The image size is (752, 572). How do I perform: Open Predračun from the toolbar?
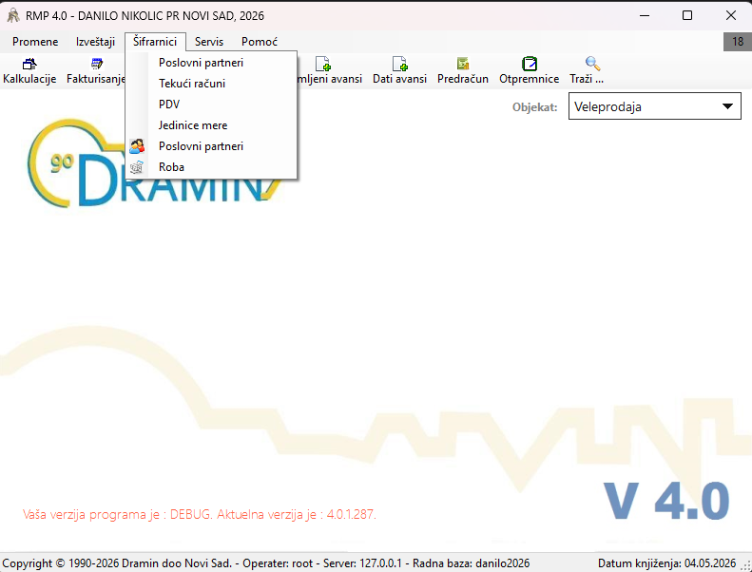coord(463,71)
